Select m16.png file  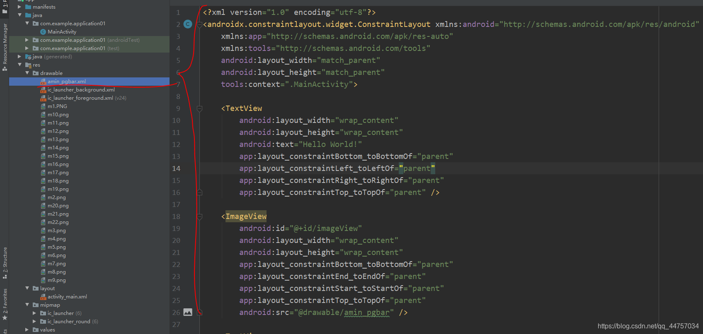58,164
